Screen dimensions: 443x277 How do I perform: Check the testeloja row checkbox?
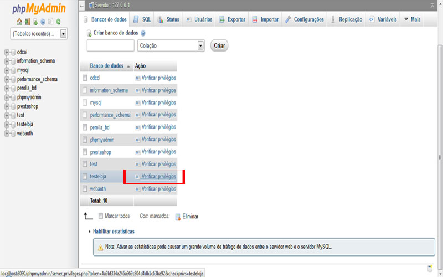tap(85, 176)
